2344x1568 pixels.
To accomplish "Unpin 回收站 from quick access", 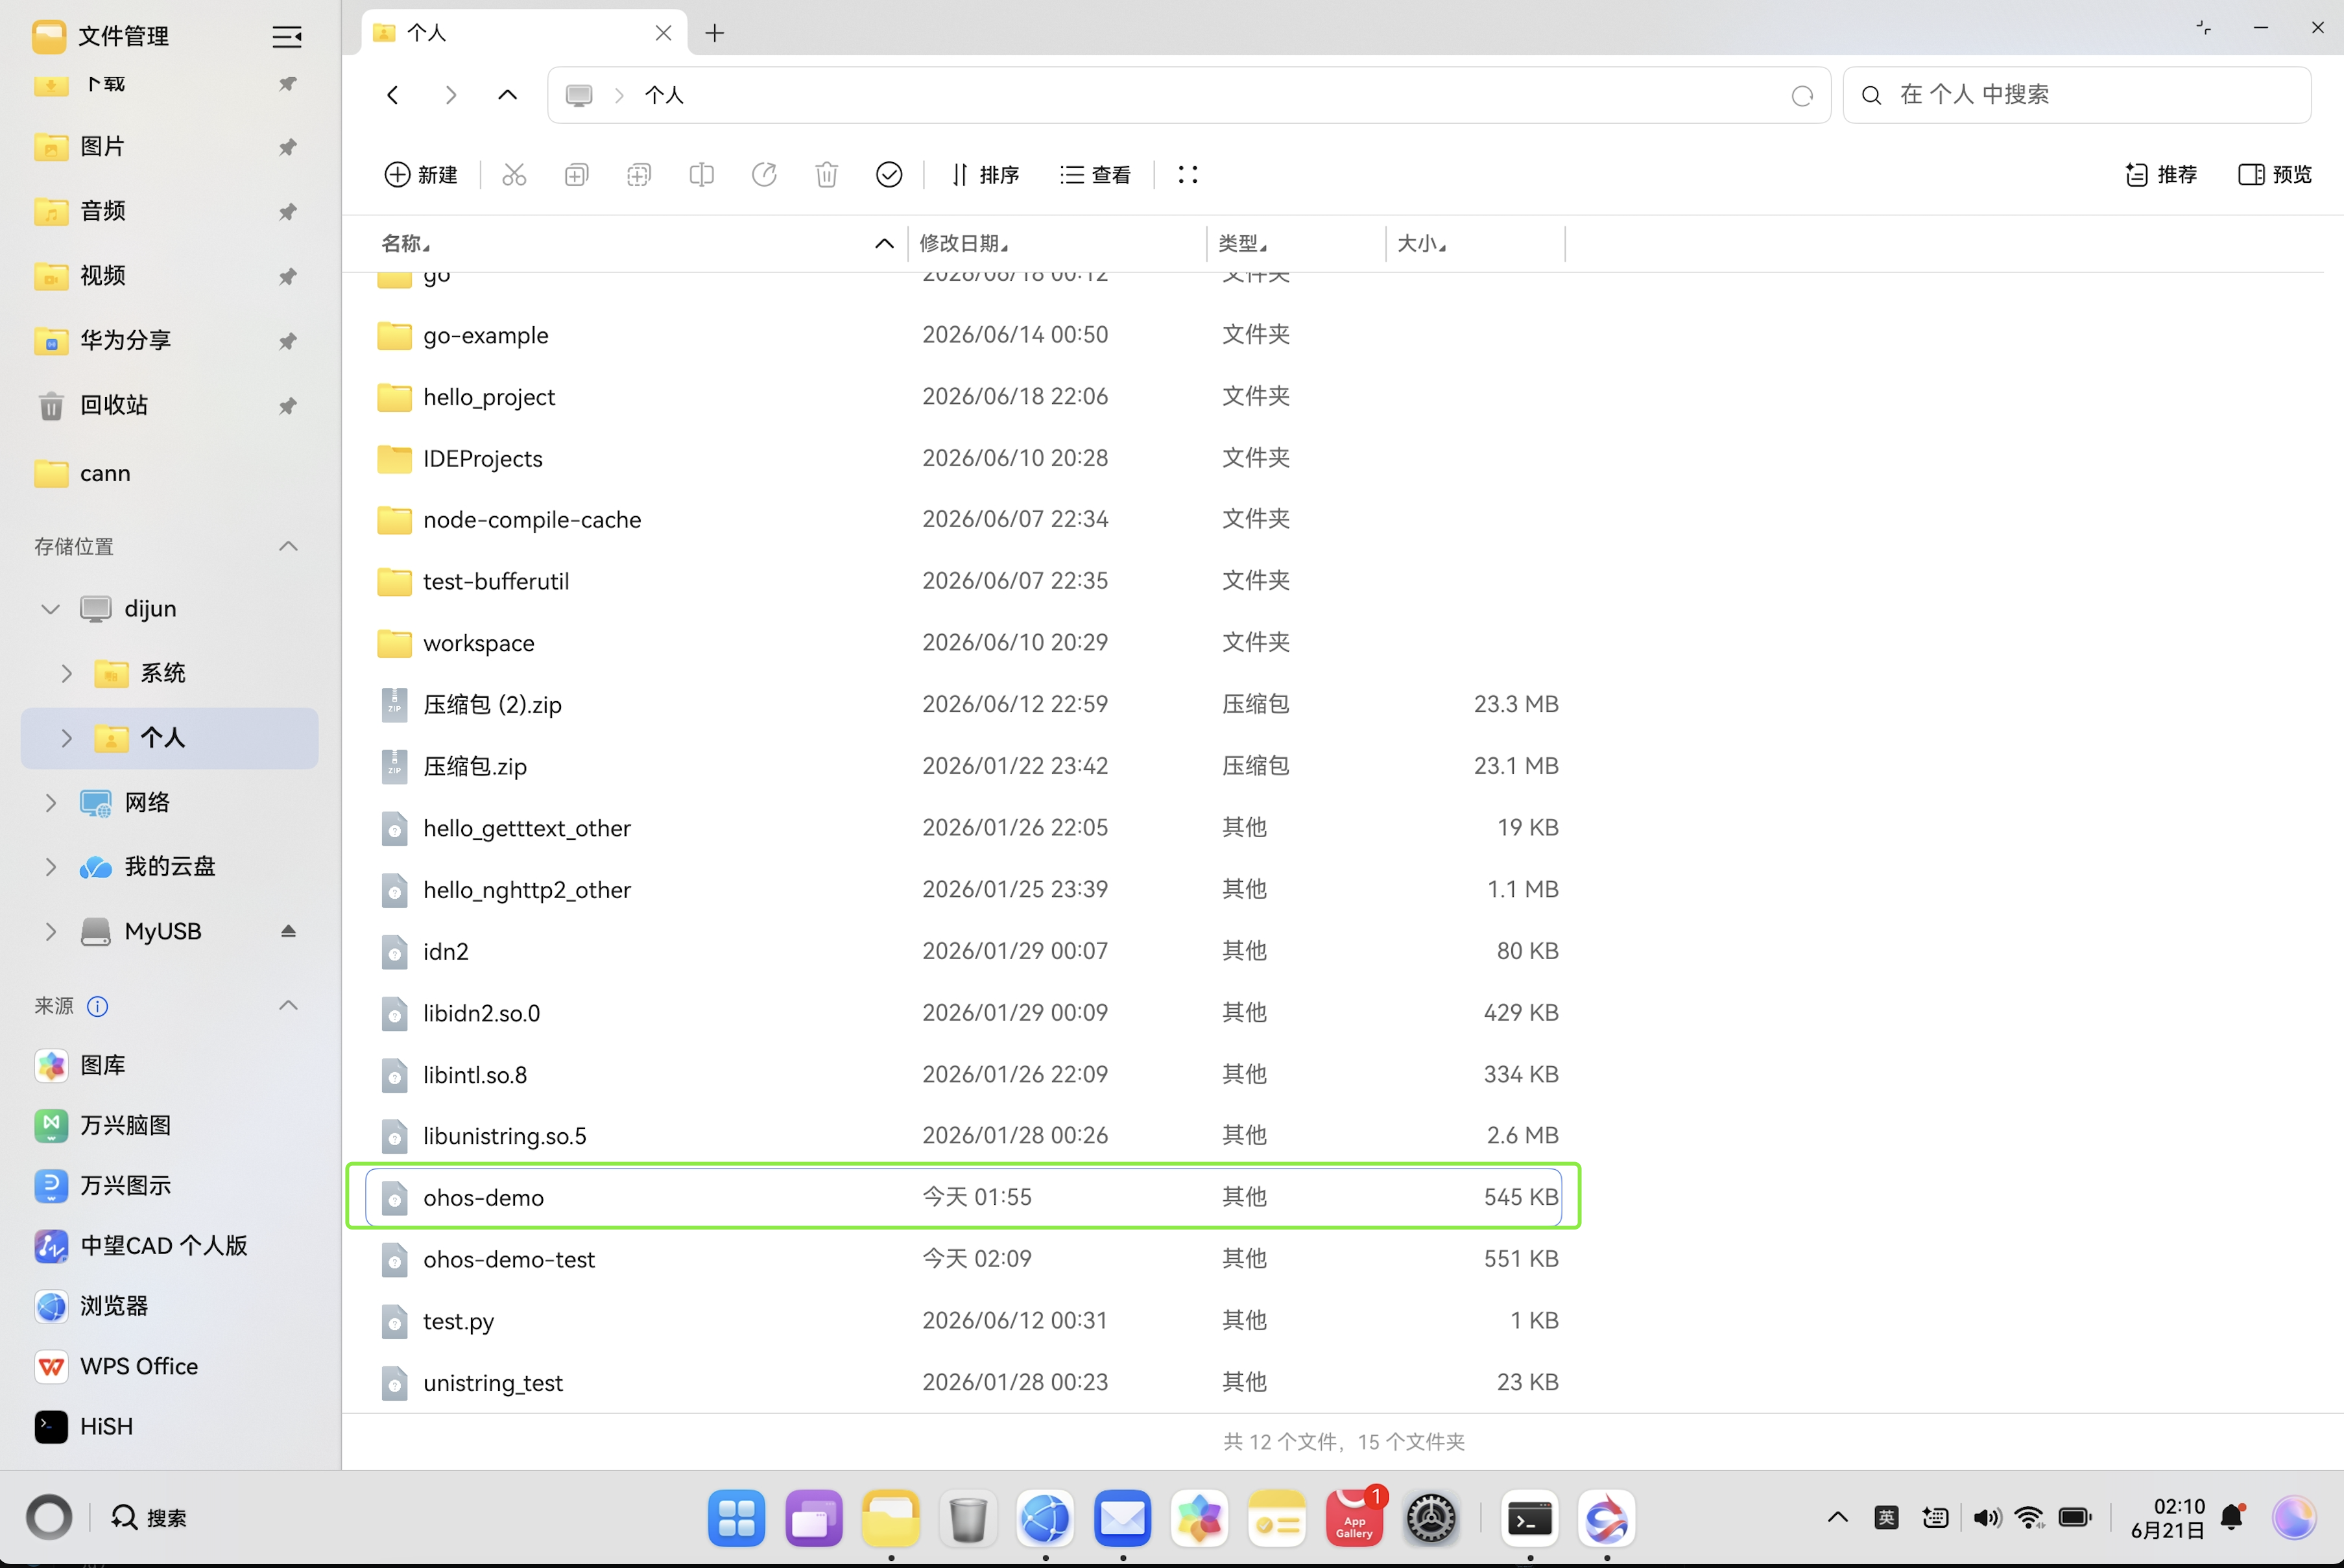I will pos(287,405).
